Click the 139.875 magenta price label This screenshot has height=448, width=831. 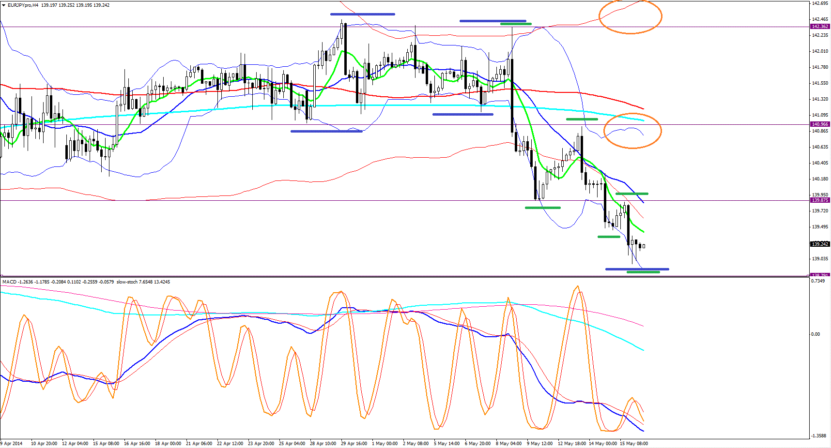point(820,200)
